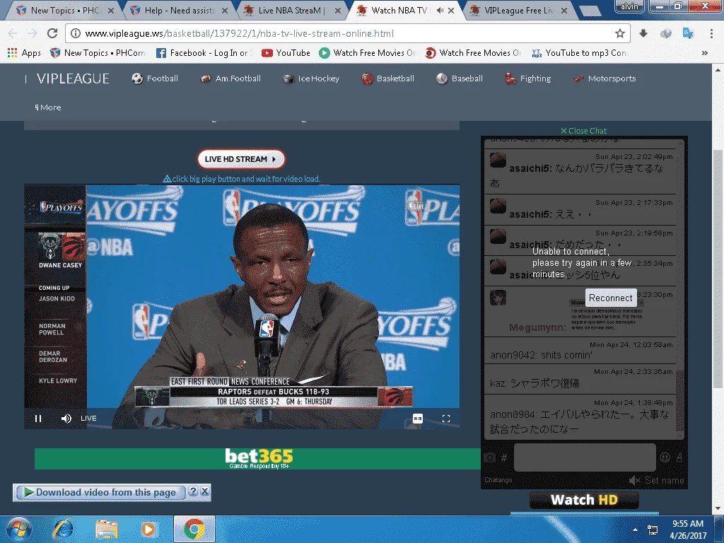
Task: Open the Am.Football category
Action: tap(231, 78)
